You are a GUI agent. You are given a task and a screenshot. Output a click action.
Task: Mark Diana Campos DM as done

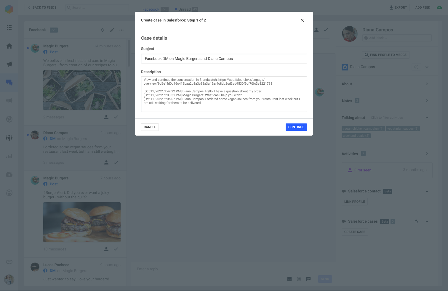point(116,163)
